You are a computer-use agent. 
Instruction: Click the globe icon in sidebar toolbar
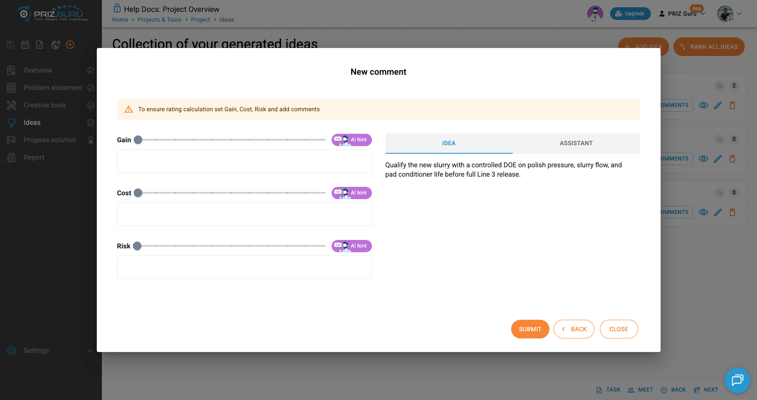pyautogui.click(x=55, y=45)
